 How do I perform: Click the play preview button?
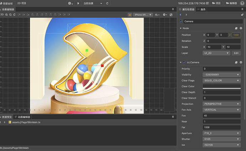pos(78,3)
